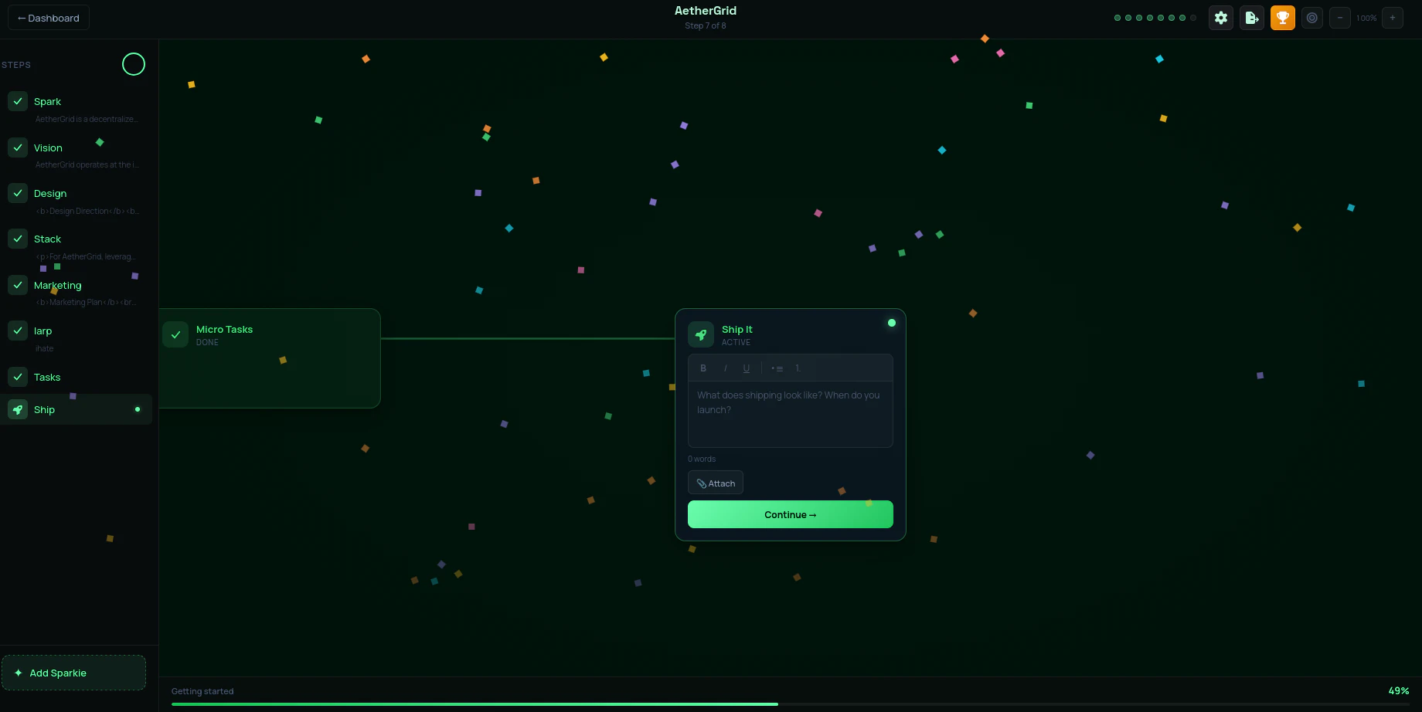The height and width of the screenshot is (712, 1422).
Task: Click the checkmark beside Vision
Action: point(18,147)
